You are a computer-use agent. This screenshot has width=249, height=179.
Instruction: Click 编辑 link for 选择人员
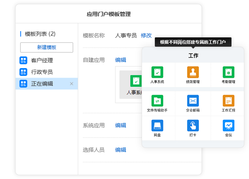[x=120, y=150]
